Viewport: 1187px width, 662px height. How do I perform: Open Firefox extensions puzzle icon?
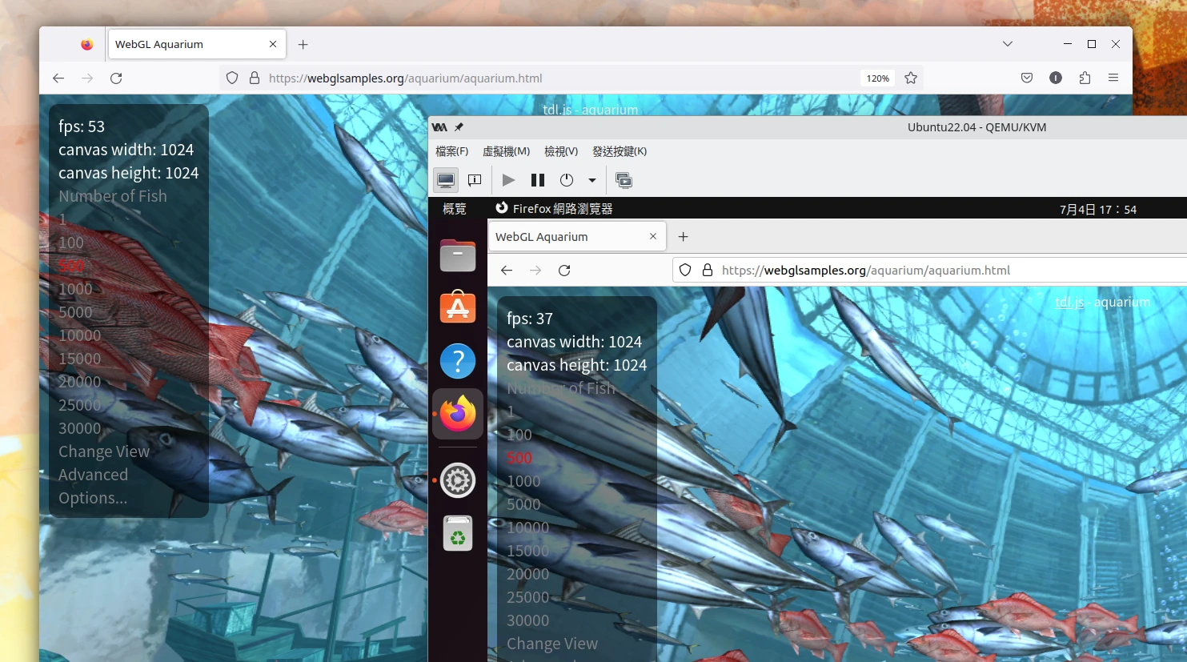(x=1085, y=78)
